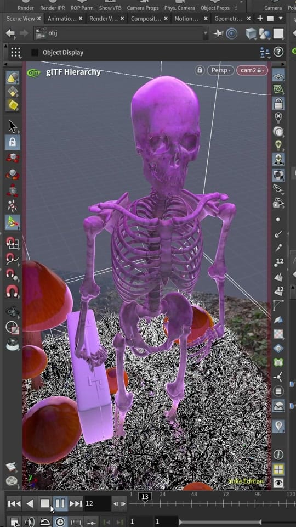Toggle the eye visibility icon bottom right
The width and height of the screenshot is (296, 527).
[x=278, y=483]
